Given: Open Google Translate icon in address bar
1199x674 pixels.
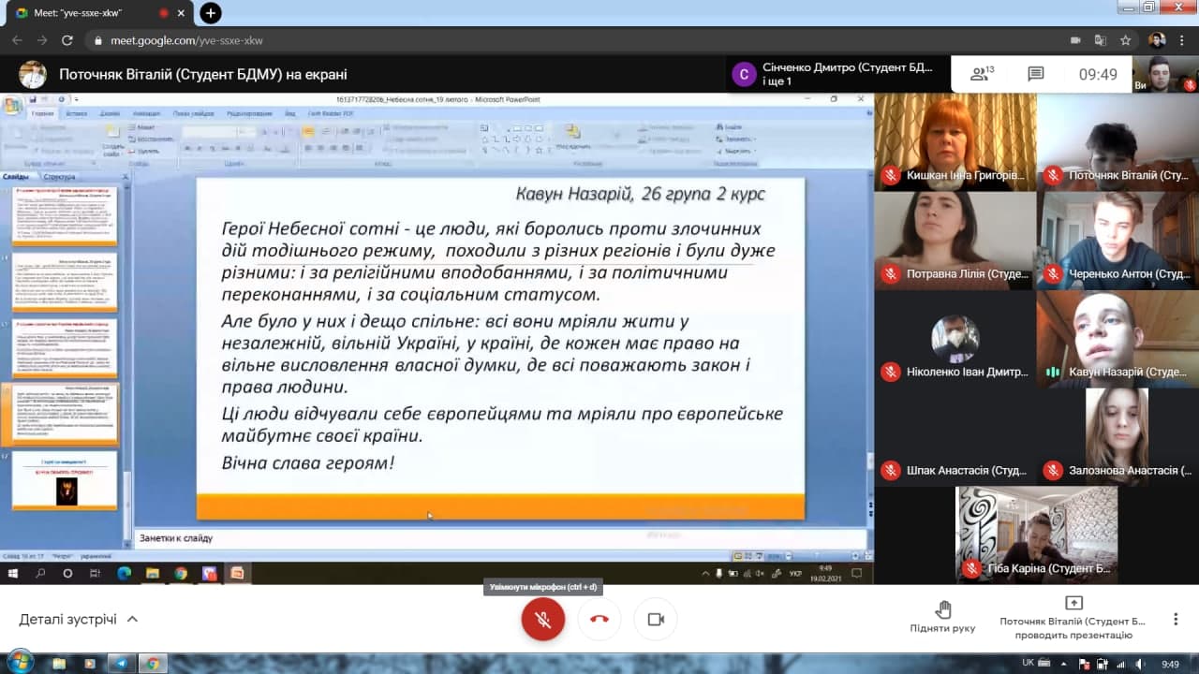Looking at the screenshot, I should pyautogui.click(x=1101, y=40).
